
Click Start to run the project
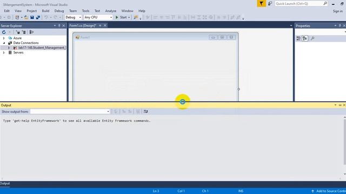(x=121, y=17)
